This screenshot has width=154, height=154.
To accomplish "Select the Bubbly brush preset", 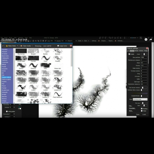I will pos(46,52).
